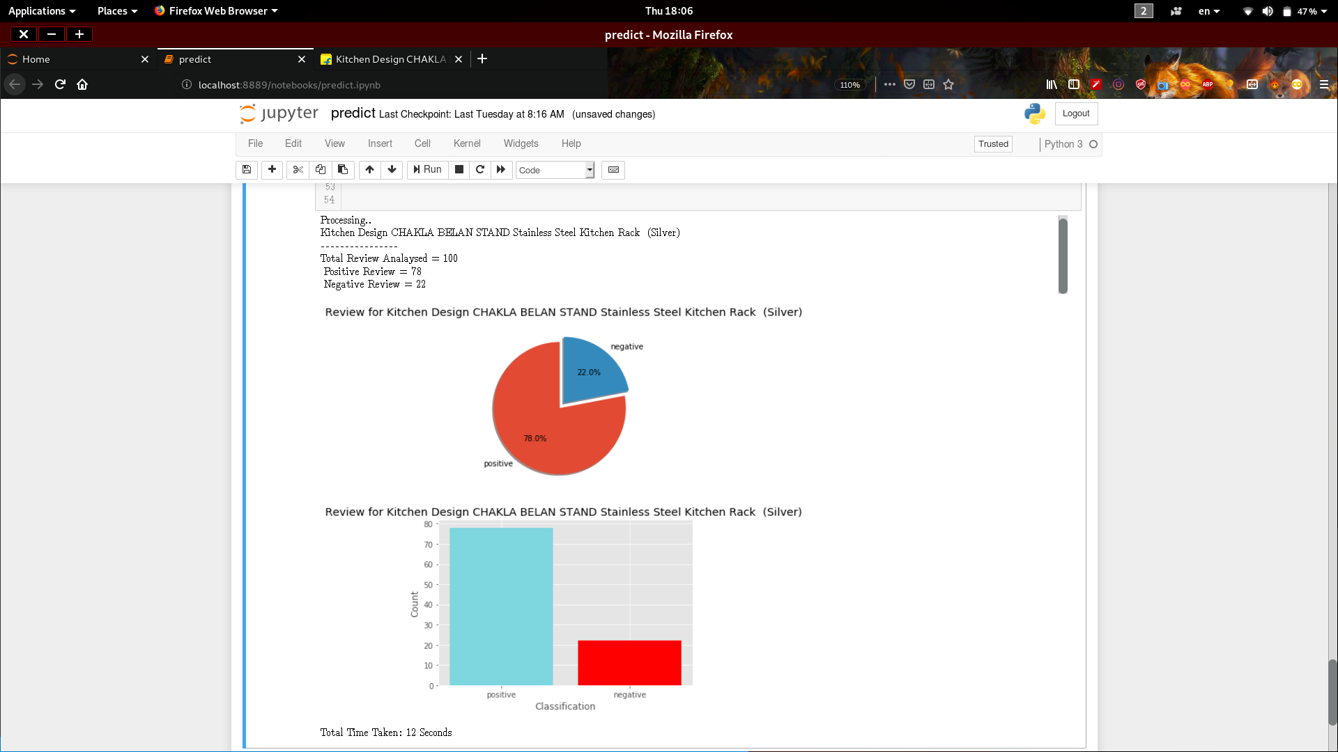The width and height of the screenshot is (1338, 752).
Task: Expand the Applications menu in top bar
Action: pyautogui.click(x=42, y=11)
